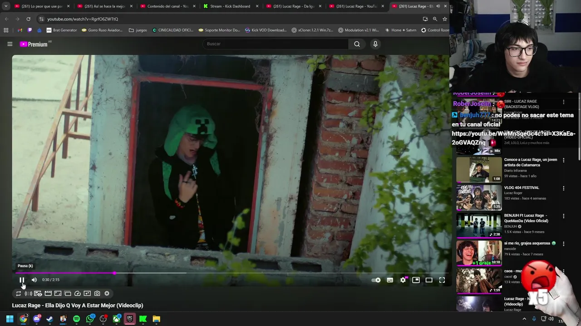
Task: Open the YouTube hamburger guide menu
Action: 10,44
